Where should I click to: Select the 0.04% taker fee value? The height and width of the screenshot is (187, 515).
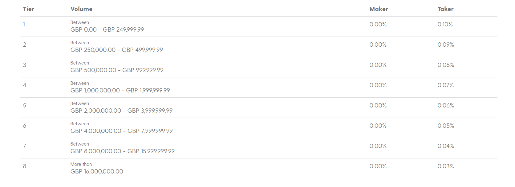446,146
